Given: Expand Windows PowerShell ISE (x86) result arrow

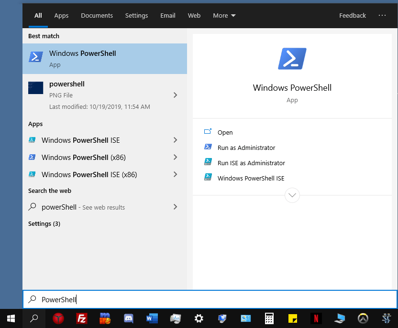Looking at the screenshot, I should pyautogui.click(x=175, y=174).
